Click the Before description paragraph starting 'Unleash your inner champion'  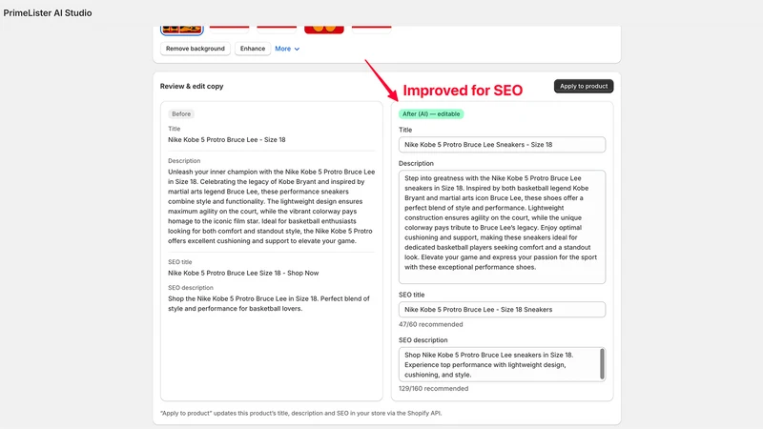(272, 206)
